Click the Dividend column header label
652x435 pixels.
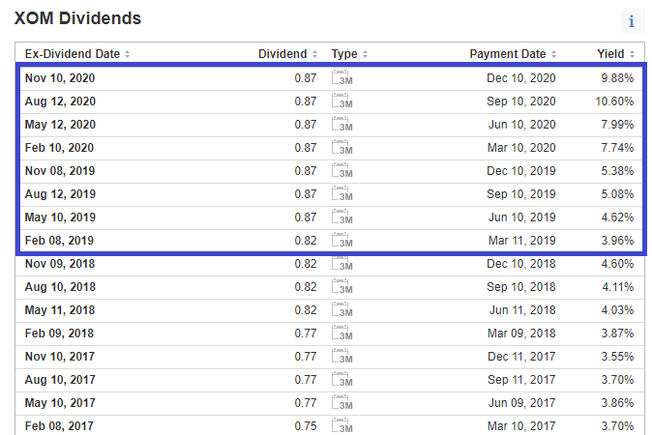(x=282, y=54)
